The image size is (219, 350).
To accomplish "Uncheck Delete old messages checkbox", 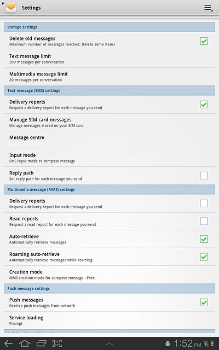I will (204, 41).
